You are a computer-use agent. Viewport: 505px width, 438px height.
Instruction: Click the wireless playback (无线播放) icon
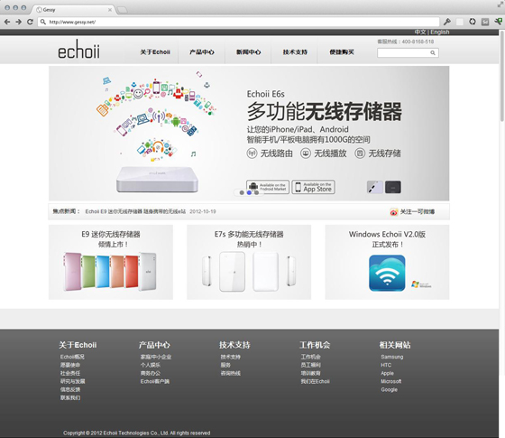click(306, 154)
